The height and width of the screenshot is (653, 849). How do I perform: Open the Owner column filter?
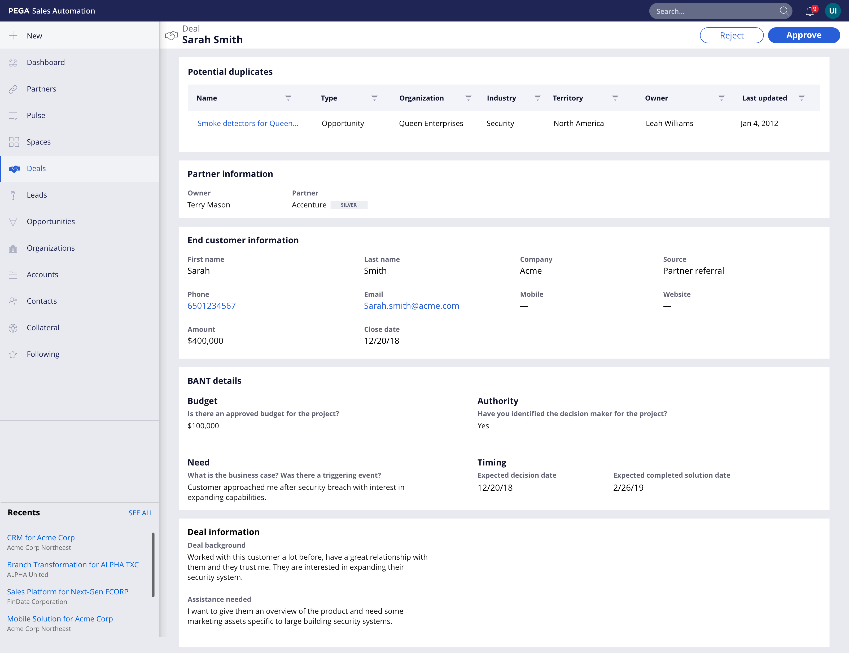(x=721, y=98)
